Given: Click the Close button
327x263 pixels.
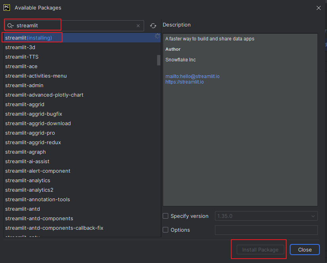Looking at the screenshot, I should point(305,250).
